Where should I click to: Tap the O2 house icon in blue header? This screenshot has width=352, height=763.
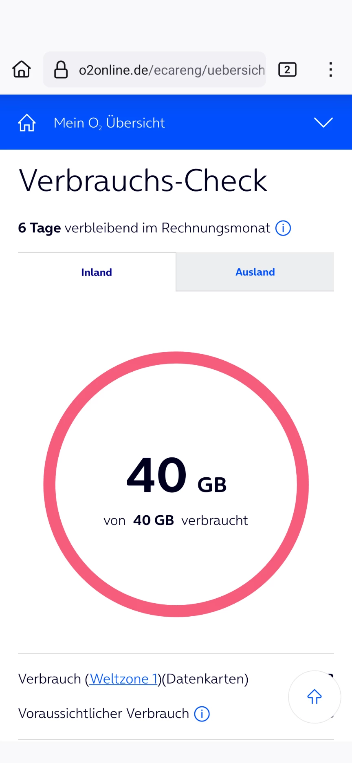click(27, 123)
